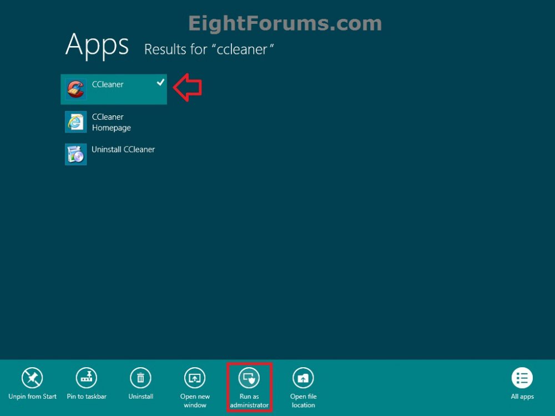The width and height of the screenshot is (555, 416).
Task: Click the CCleaner app icon
Action: click(x=75, y=89)
